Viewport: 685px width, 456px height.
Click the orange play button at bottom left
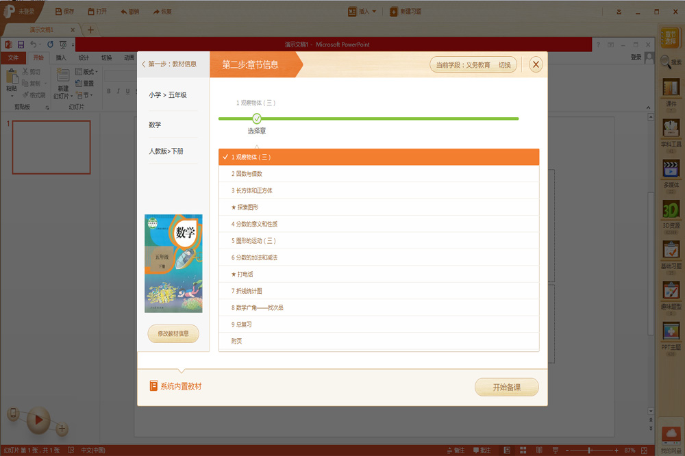click(x=38, y=420)
